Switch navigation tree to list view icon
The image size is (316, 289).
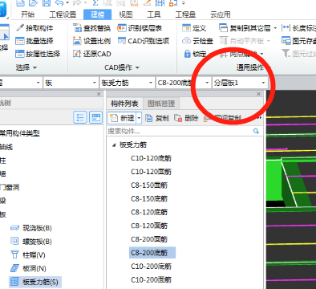[x=80, y=117]
